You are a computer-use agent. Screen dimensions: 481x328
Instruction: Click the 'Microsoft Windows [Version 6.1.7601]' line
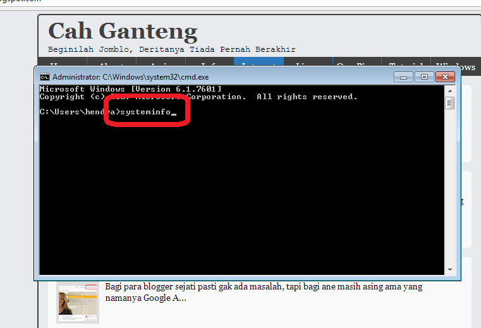click(x=130, y=89)
